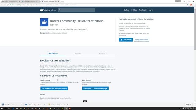
Task: Click the Docker Community Edition app icon
Action: point(44,22)
